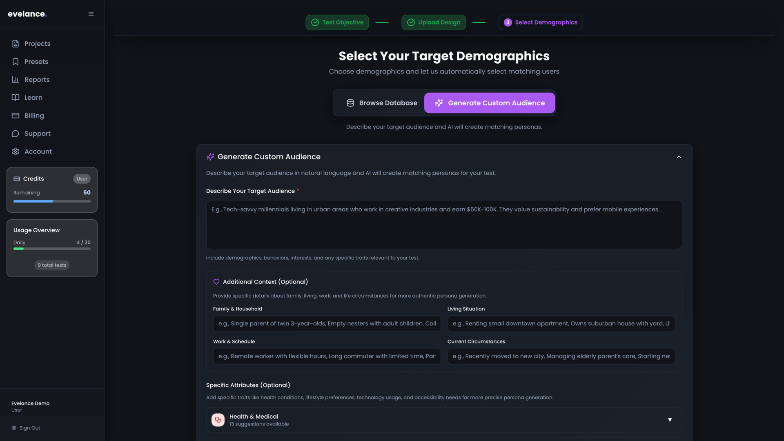This screenshot has width=784, height=441.
Task: Go back to Test Objective step
Action: pyautogui.click(x=337, y=22)
